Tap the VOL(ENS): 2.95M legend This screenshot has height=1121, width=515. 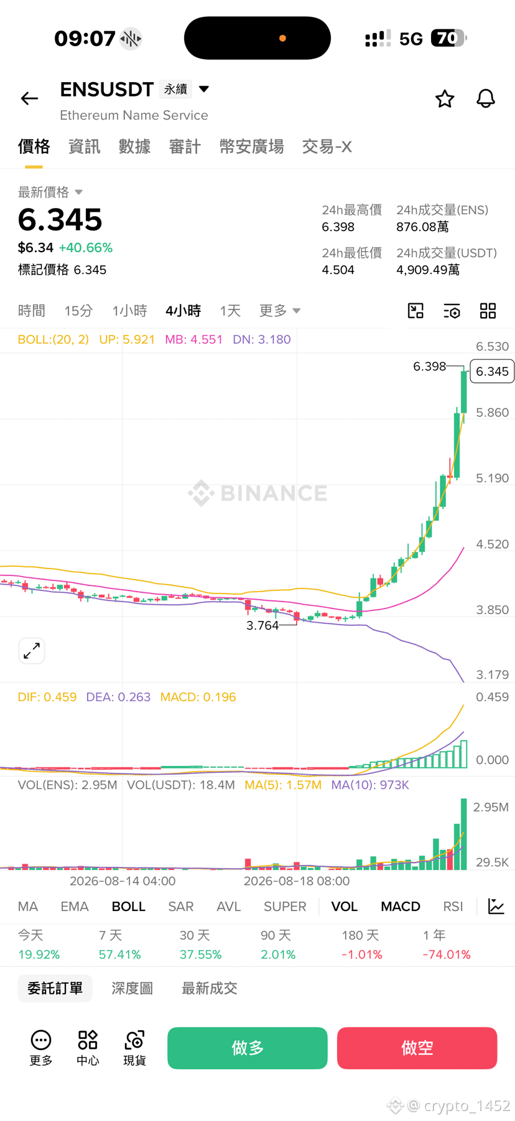[x=67, y=785]
